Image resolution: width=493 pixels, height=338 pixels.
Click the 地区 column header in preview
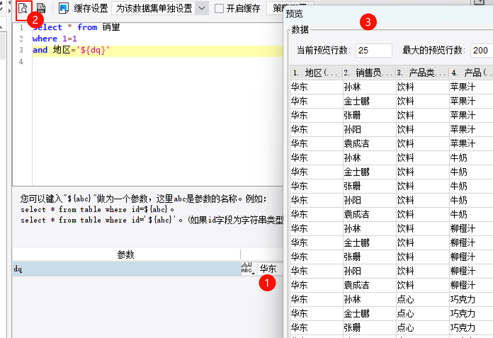[316, 73]
